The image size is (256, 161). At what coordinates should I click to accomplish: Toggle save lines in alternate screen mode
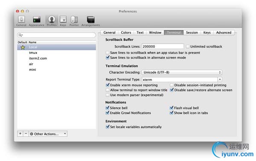click(108, 57)
